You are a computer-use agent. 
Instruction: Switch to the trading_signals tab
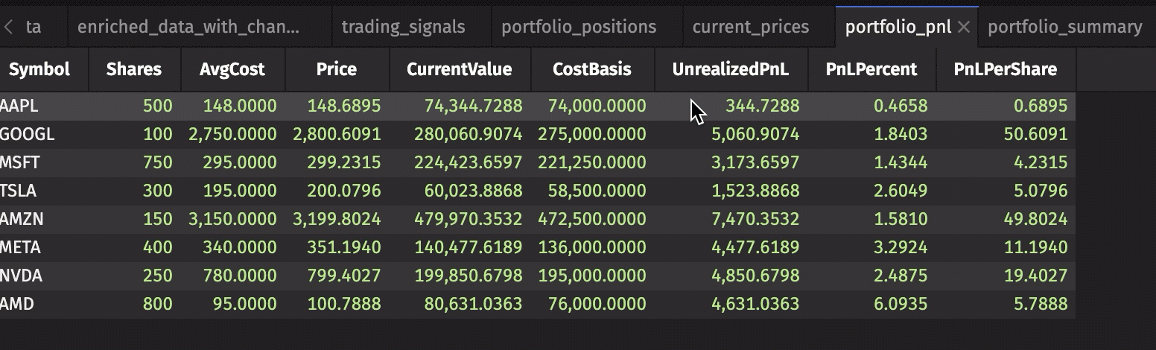pyautogui.click(x=403, y=28)
